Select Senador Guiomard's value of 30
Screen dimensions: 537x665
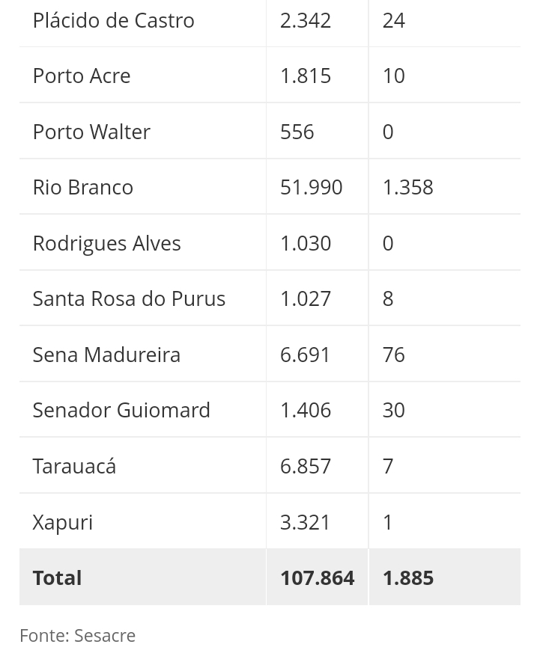(393, 410)
